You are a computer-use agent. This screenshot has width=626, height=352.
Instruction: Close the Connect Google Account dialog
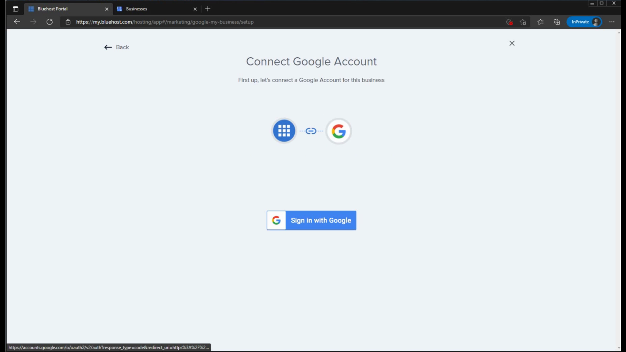pyautogui.click(x=512, y=43)
